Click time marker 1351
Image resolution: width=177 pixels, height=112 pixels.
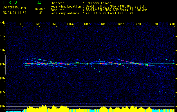(x=19, y=24)
